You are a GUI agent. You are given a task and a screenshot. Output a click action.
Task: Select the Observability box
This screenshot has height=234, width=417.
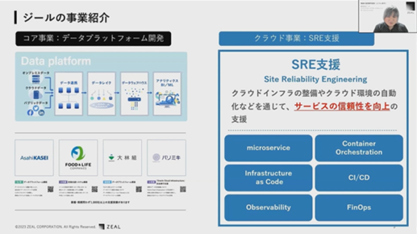coord(268,207)
